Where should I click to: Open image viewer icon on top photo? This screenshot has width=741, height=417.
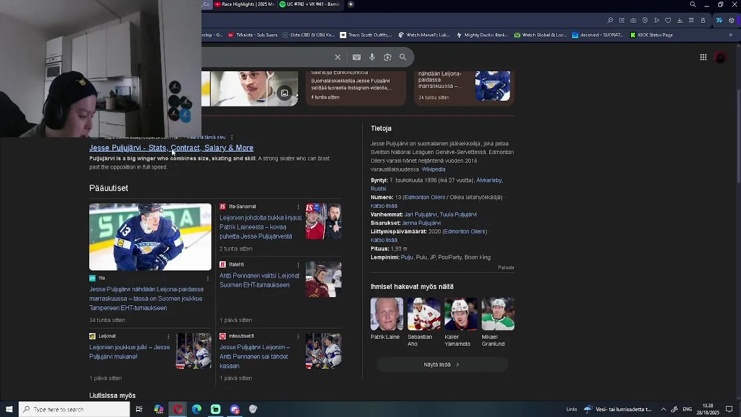(284, 93)
